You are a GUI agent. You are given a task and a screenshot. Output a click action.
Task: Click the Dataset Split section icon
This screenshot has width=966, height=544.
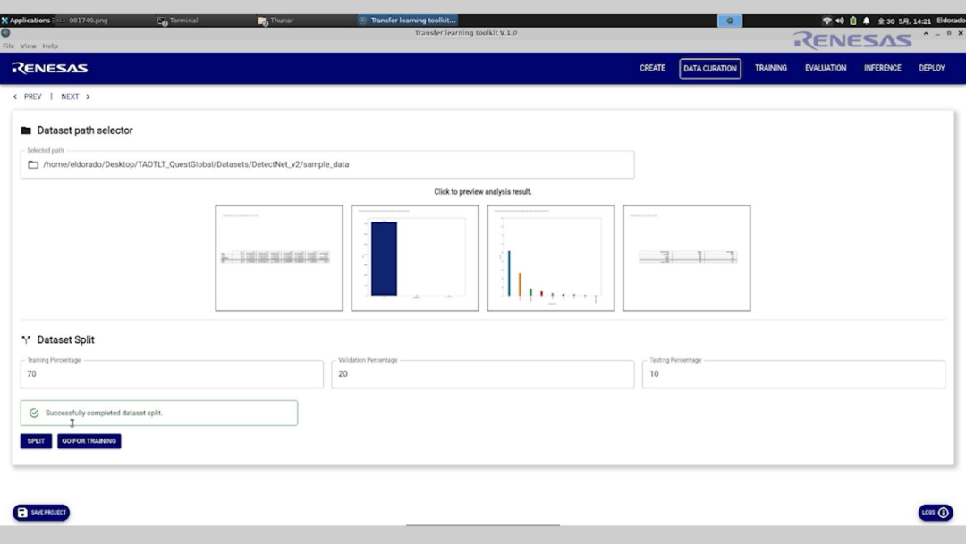click(26, 340)
